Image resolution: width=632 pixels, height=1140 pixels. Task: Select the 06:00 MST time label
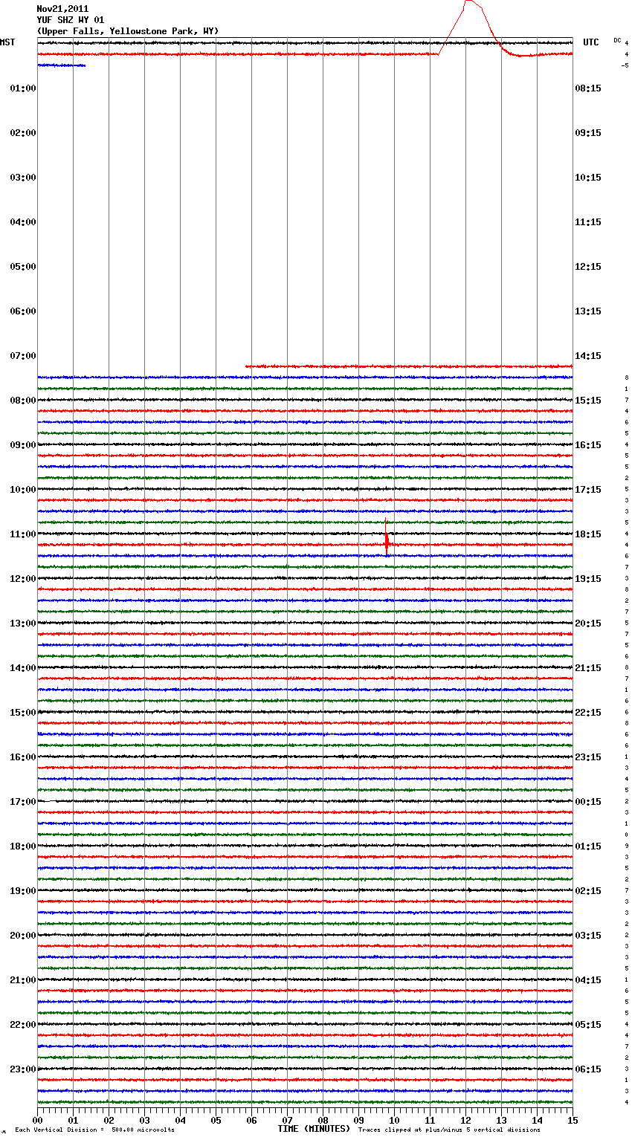(23, 311)
